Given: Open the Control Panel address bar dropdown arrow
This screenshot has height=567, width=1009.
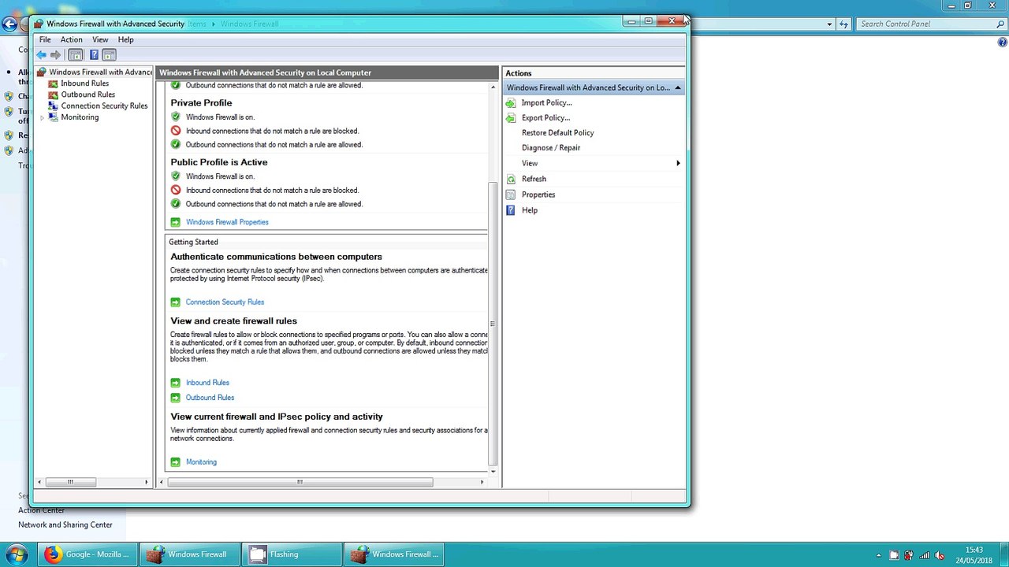Looking at the screenshot, I should tap(829, 24).
